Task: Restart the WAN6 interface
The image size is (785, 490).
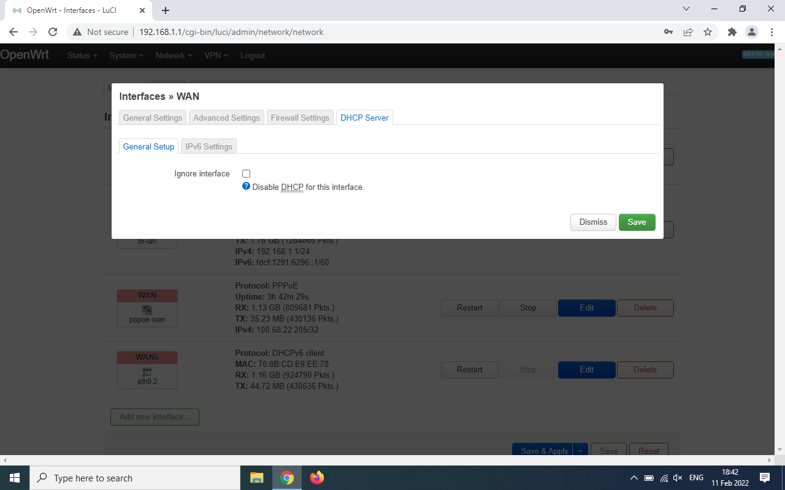Action: tap(470, 370)
